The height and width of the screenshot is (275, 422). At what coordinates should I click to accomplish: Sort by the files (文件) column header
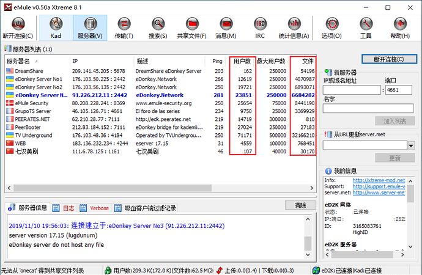pos(303,61)
